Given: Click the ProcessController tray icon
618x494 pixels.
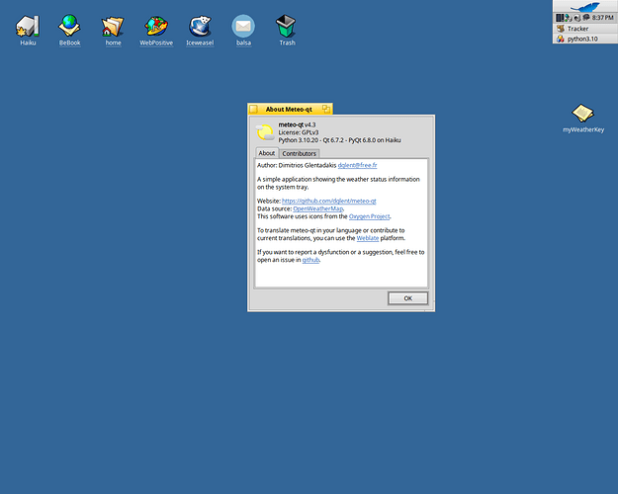Looking at the screenshot, I should (560, 18).
